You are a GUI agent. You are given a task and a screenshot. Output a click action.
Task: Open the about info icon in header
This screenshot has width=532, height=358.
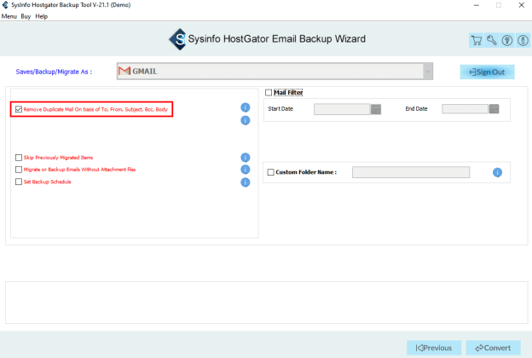(x=523, y=40)
